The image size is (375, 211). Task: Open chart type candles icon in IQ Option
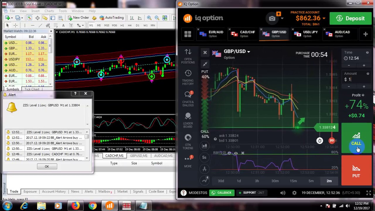[204, 146]
